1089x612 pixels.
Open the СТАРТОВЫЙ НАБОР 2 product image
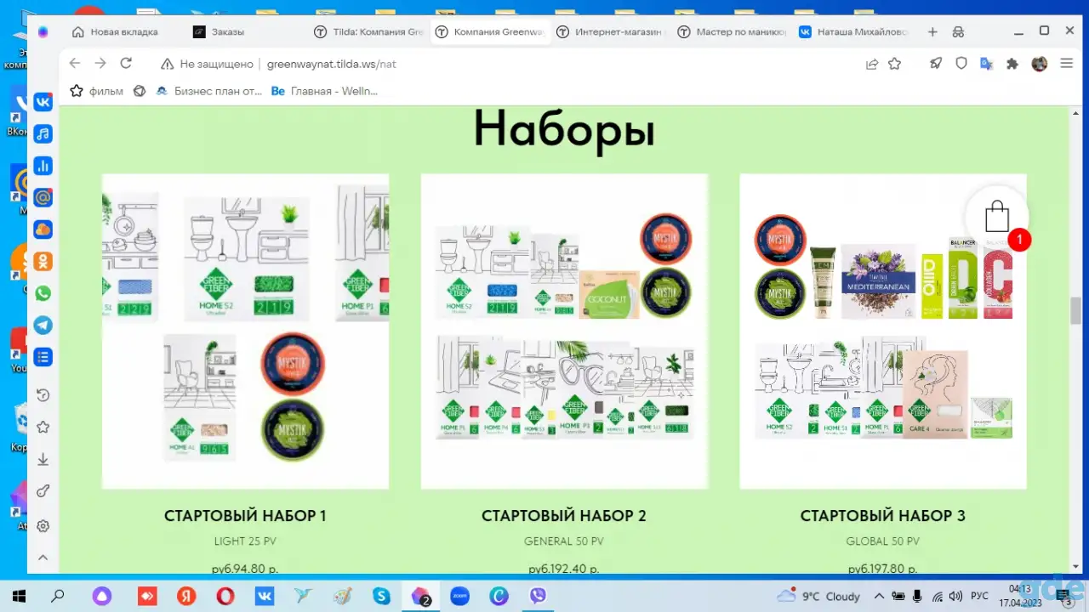click(564, 331)
